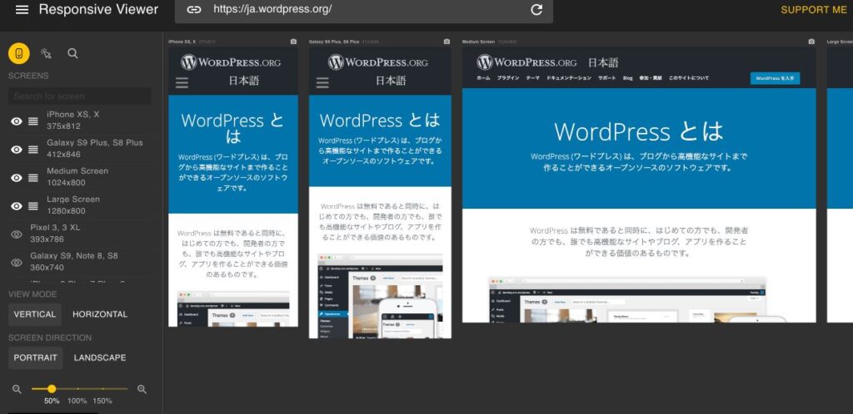Open 参加・貢献 in Medium Screen nav
The image size is (853, 414).
click(x=651, y=78)
